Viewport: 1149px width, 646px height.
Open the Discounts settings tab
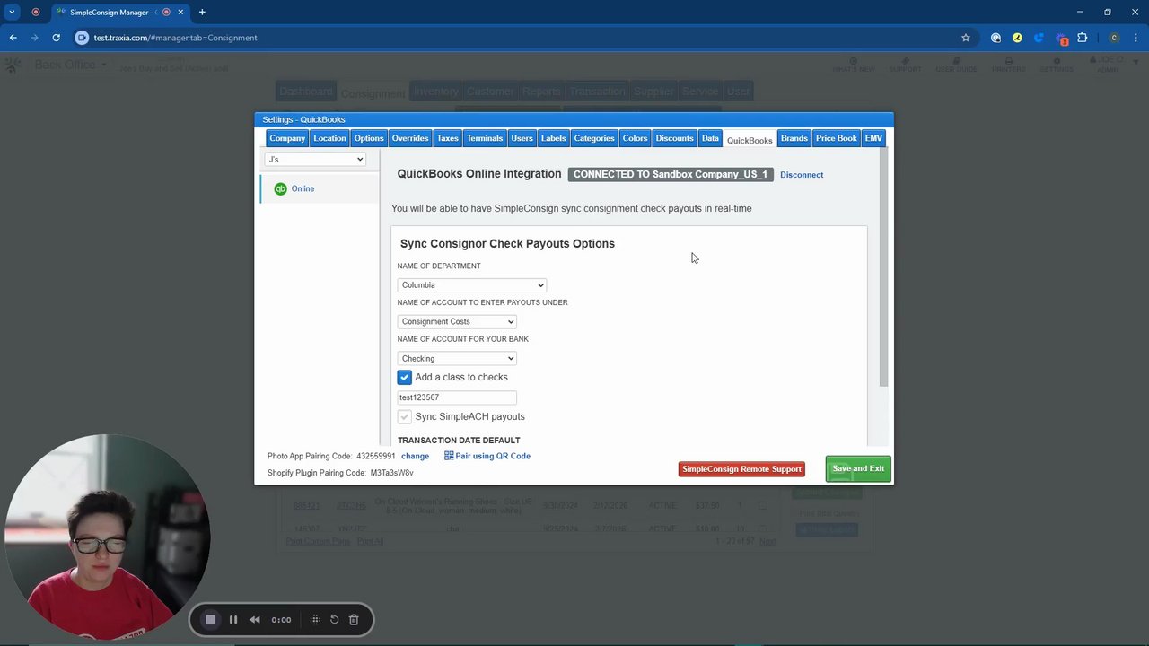[674, 138]
